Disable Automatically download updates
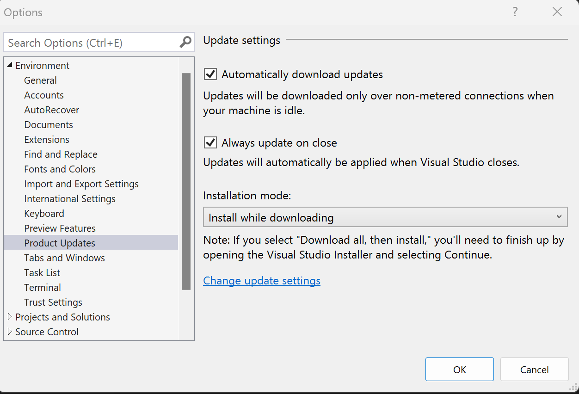This screenshot has height=394, width=579. click(x=210, y=74)
